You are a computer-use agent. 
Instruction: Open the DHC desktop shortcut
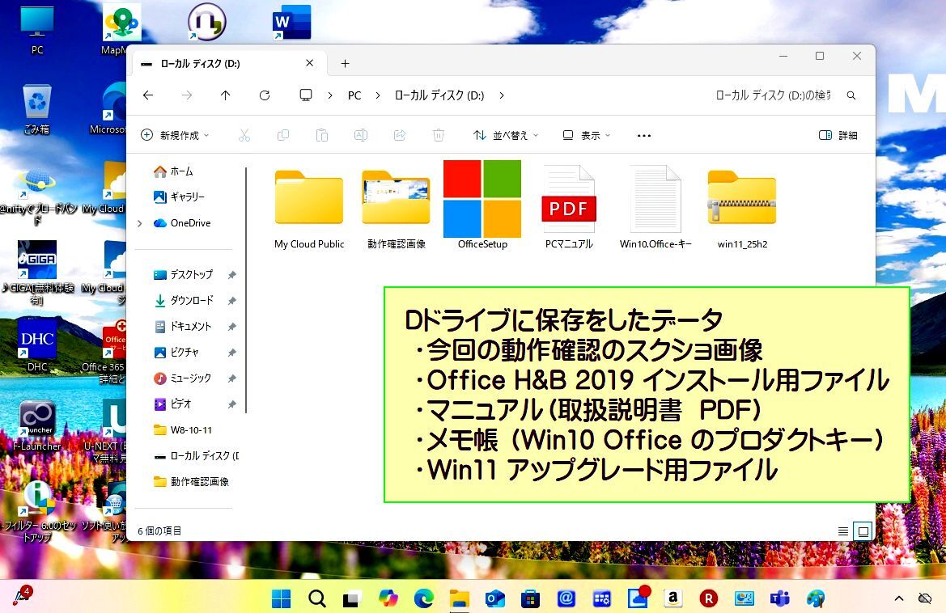(x=36, y=345)
